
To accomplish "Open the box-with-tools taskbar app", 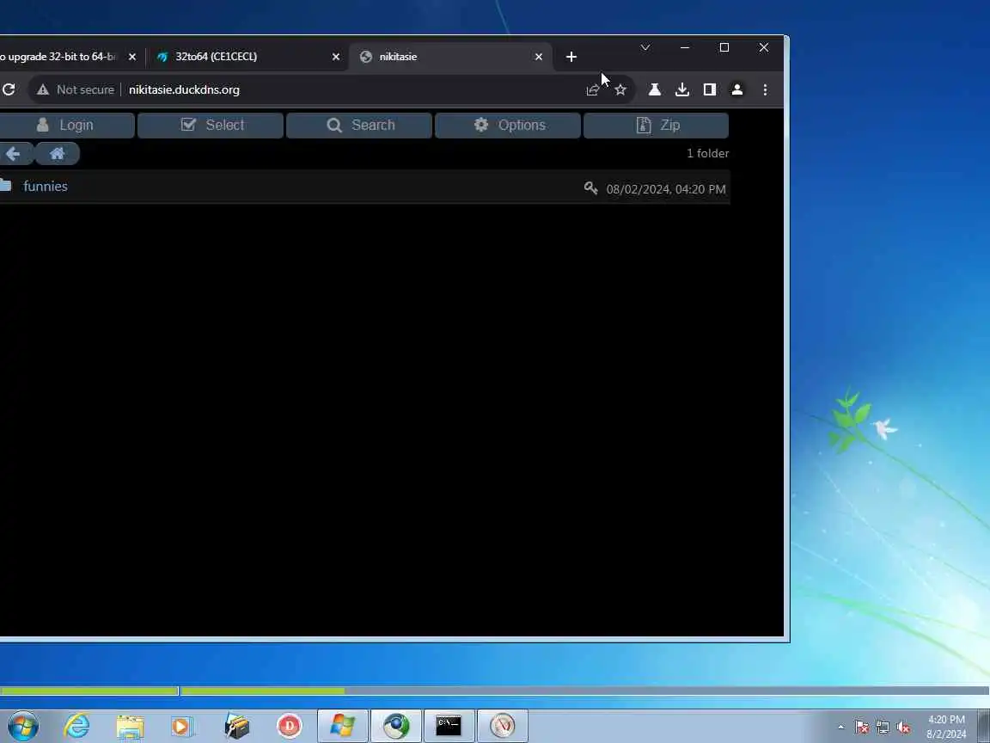I will click(x=237, y=726).
